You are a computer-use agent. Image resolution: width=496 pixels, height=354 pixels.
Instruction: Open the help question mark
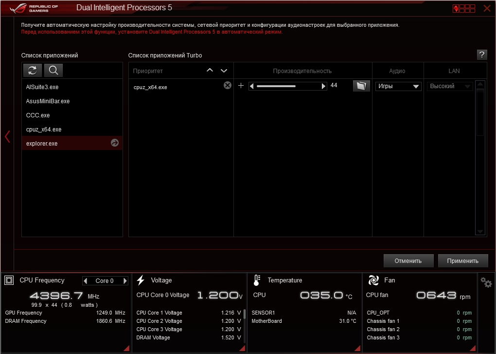pos(482,55)
